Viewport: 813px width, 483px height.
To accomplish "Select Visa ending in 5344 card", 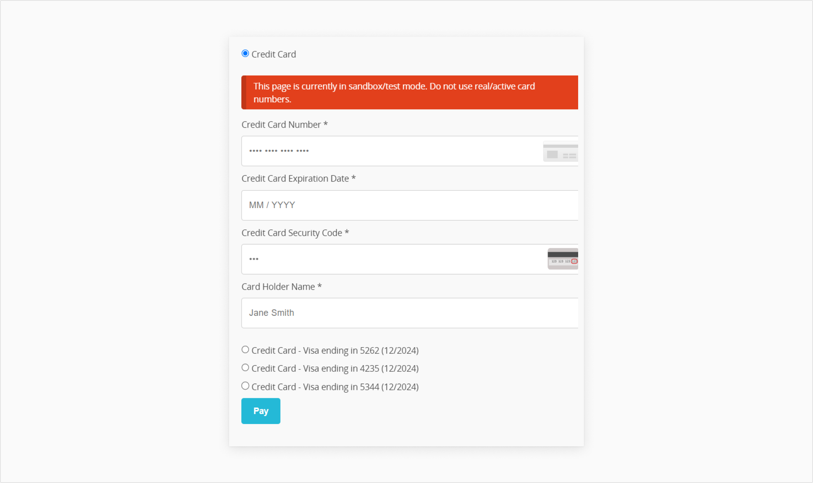I will [245, 386].
